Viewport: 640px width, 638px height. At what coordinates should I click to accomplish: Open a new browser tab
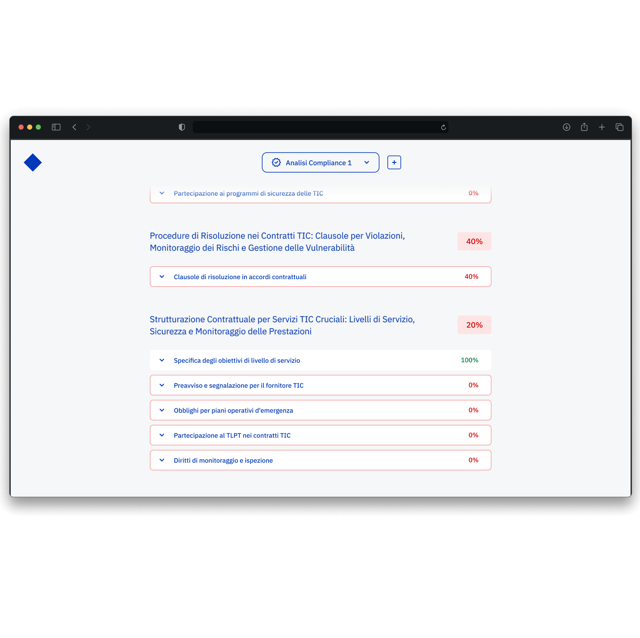[602, 127]
